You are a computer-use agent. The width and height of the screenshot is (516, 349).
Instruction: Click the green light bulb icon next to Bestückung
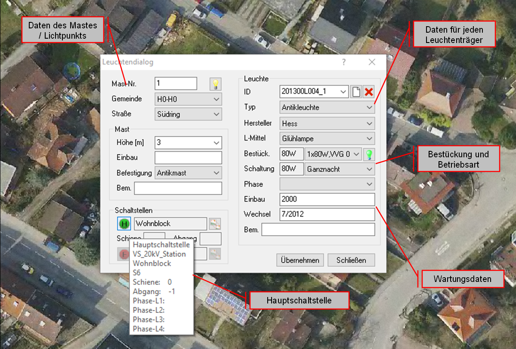369,154
